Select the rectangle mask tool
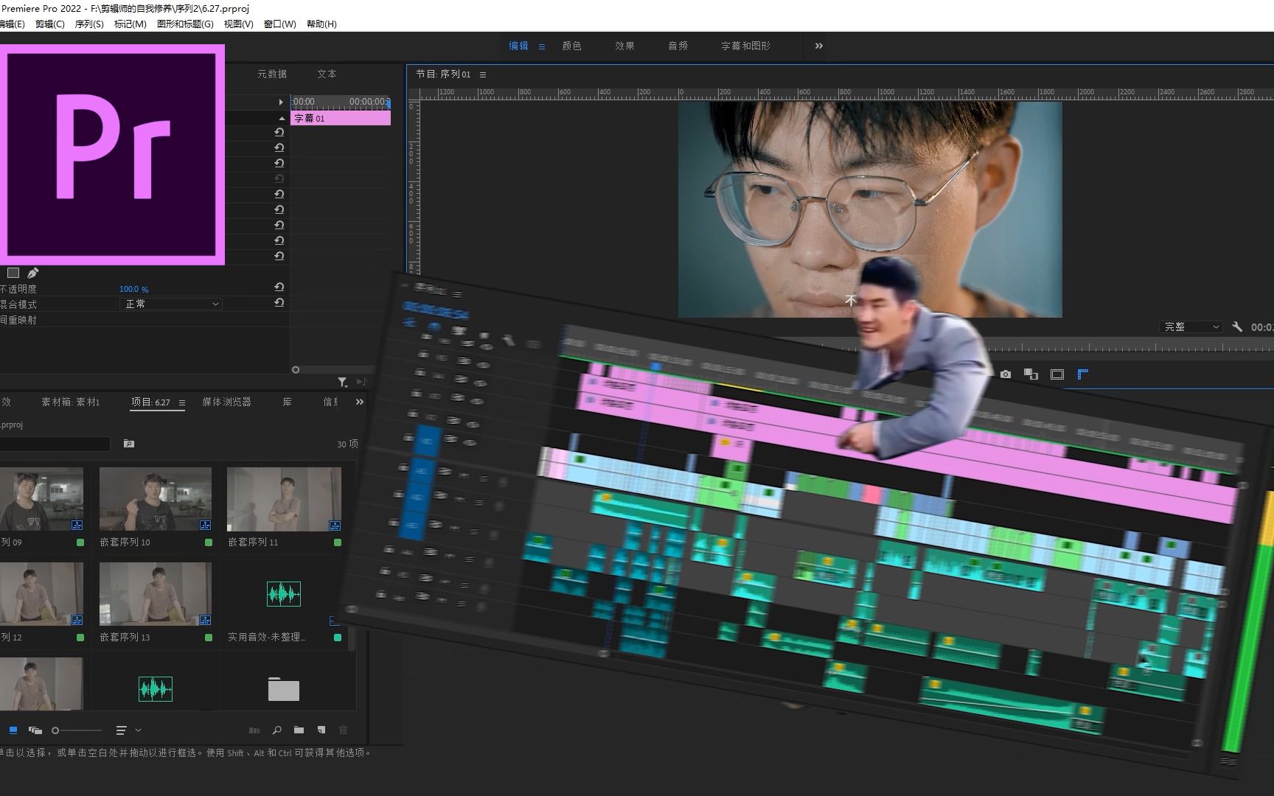This screenshot has height=796, width=1274. pyautogui.click(x=13, y=273)
